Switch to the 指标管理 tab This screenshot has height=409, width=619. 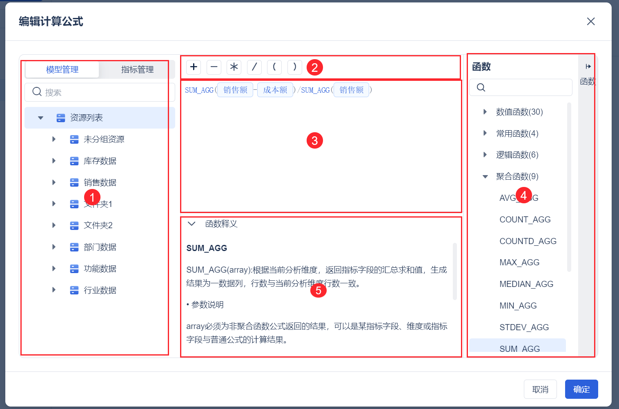tap(137, 69)
